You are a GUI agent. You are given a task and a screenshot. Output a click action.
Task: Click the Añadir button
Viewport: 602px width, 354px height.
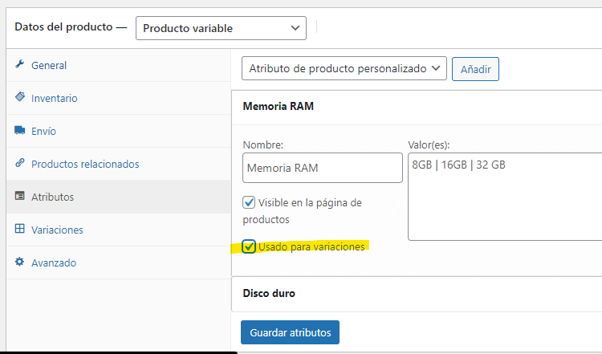point(475,69)
